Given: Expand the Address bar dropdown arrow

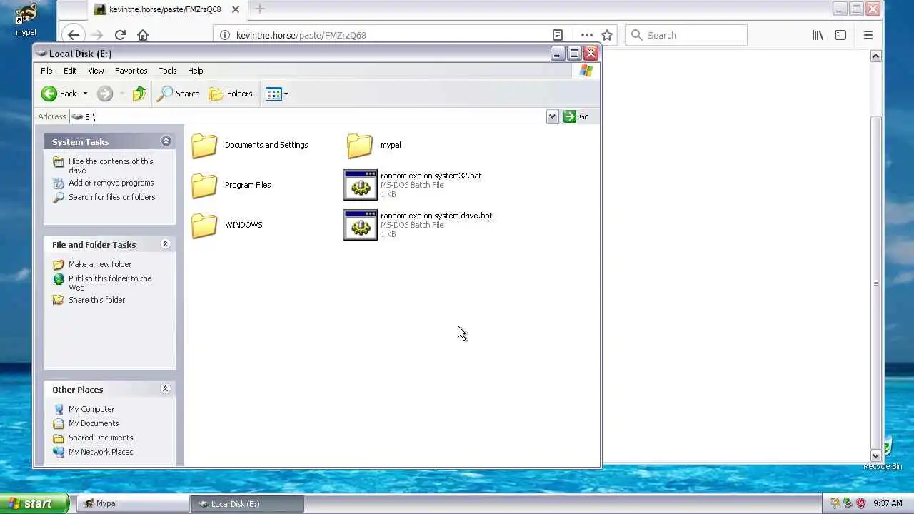Looking at the screenshot, I should (552, 116).
